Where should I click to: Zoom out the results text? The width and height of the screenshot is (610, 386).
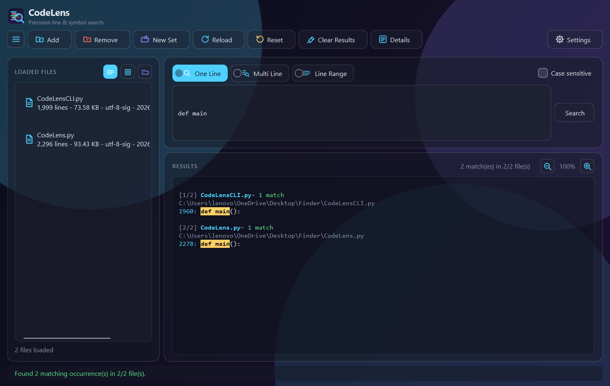tap(547, 166)
